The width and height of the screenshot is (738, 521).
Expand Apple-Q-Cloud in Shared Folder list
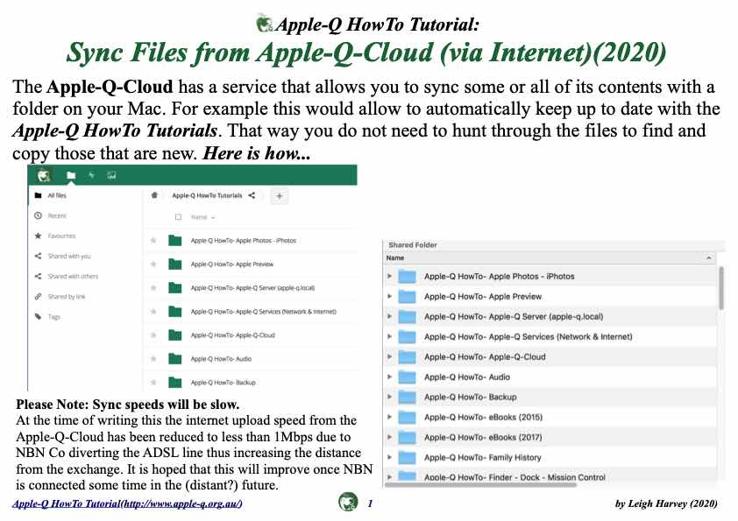click(x=390, y=357)
